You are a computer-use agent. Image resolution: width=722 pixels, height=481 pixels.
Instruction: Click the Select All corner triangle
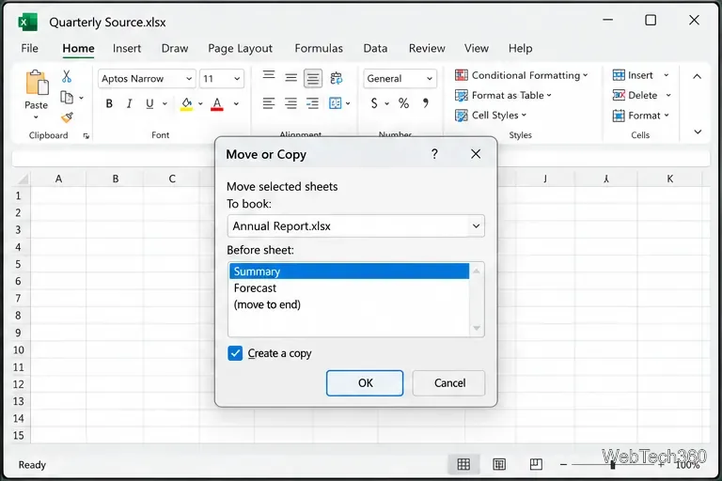tap(23, 178)
